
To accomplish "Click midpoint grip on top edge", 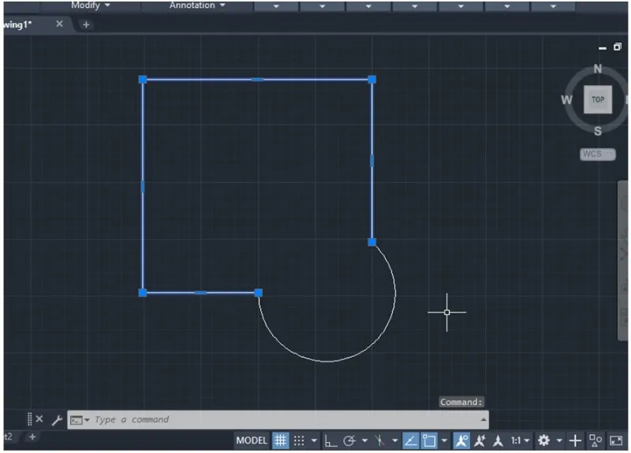I will point(258,80).
